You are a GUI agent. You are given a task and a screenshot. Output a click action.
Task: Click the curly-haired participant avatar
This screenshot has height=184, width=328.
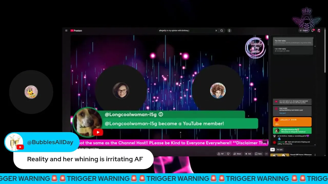tap(218, 90)
